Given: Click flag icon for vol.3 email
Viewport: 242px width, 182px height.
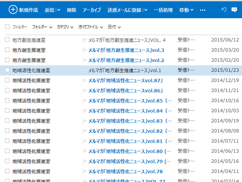Looking at the screenshot, I should pos(85,50).
